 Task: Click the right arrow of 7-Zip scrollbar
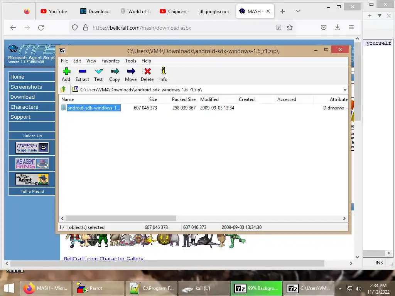[344, 218]
